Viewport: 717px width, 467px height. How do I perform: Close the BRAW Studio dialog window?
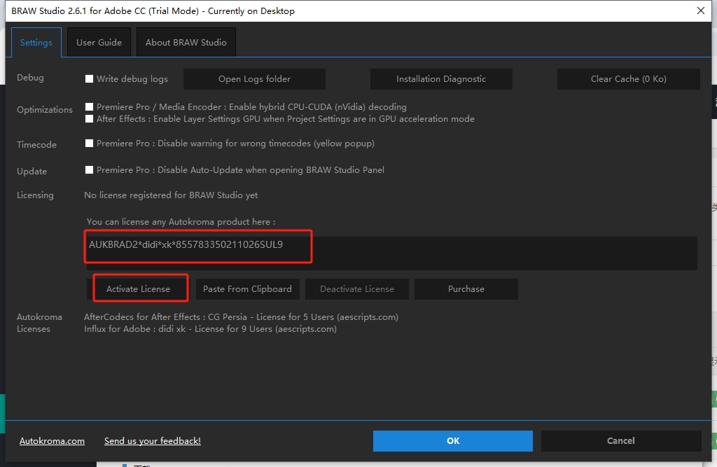[700, 11]
